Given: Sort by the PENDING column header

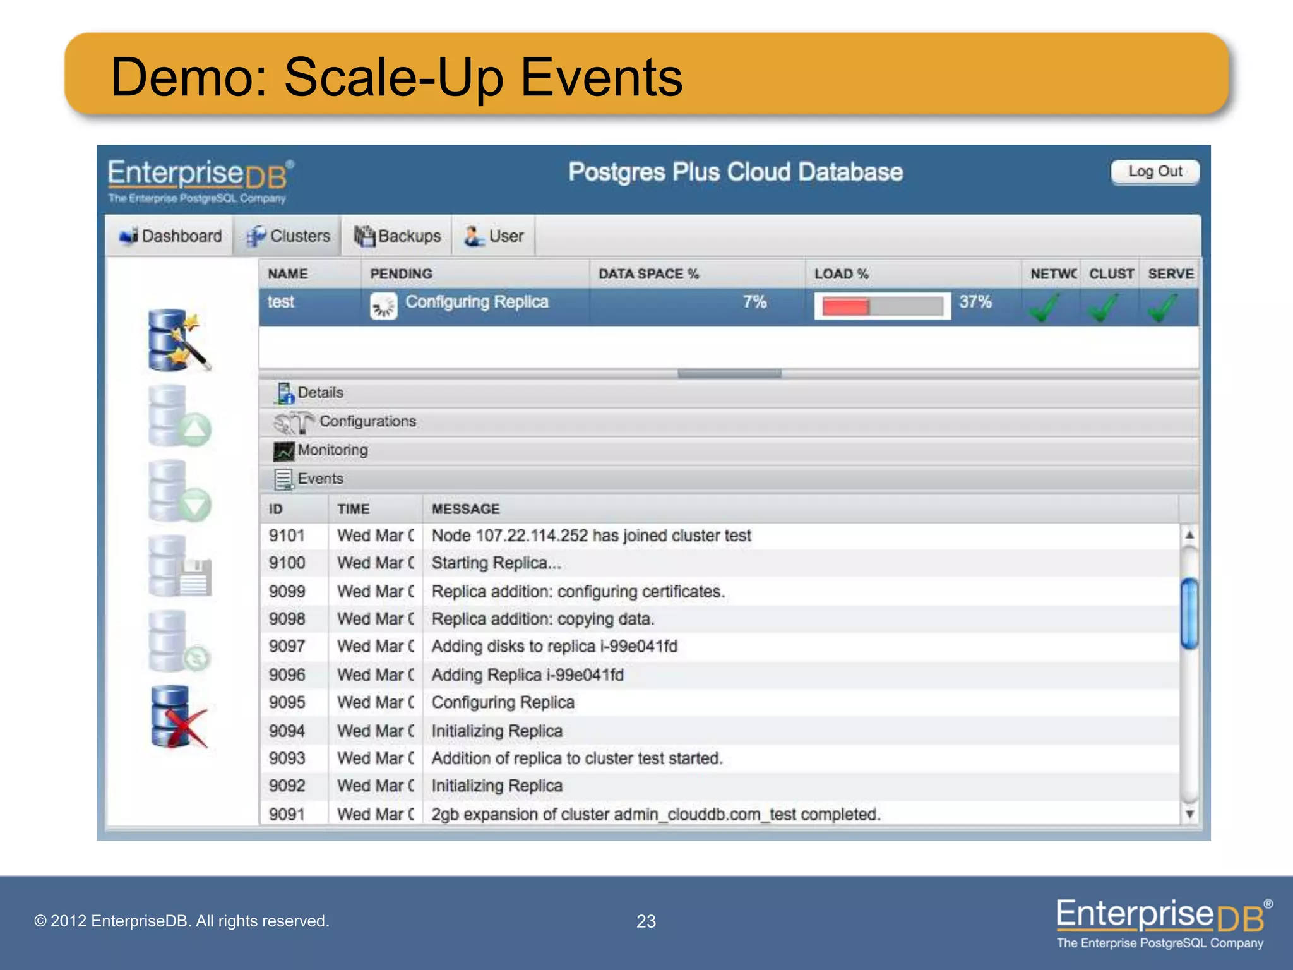Looking at the screenshot, I should point(475,274).
